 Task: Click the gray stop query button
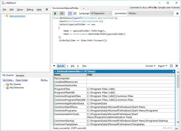tap(62, 13)
